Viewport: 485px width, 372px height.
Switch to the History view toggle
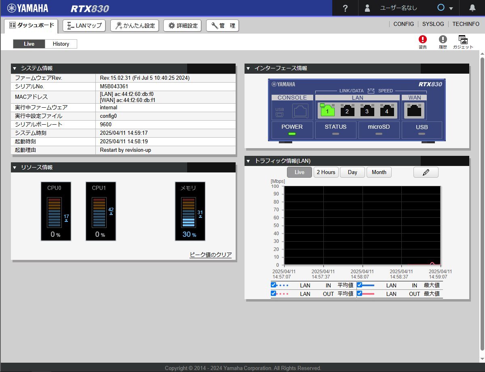(61, 44)
